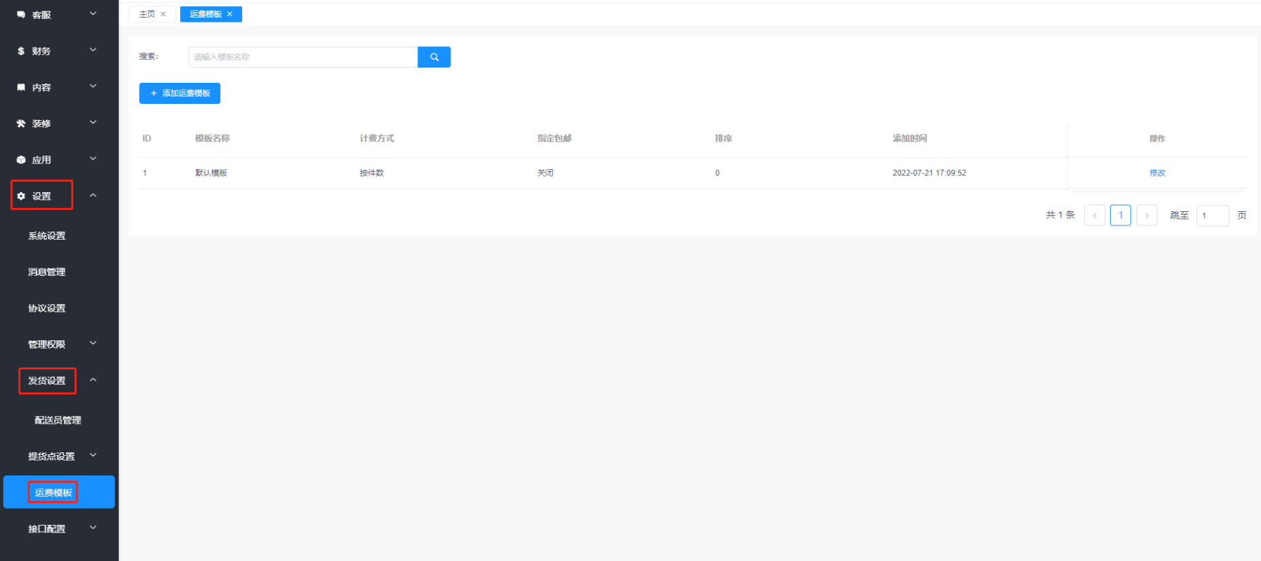Collapse the 发货设置 submenu

click(x=93, y=380)
